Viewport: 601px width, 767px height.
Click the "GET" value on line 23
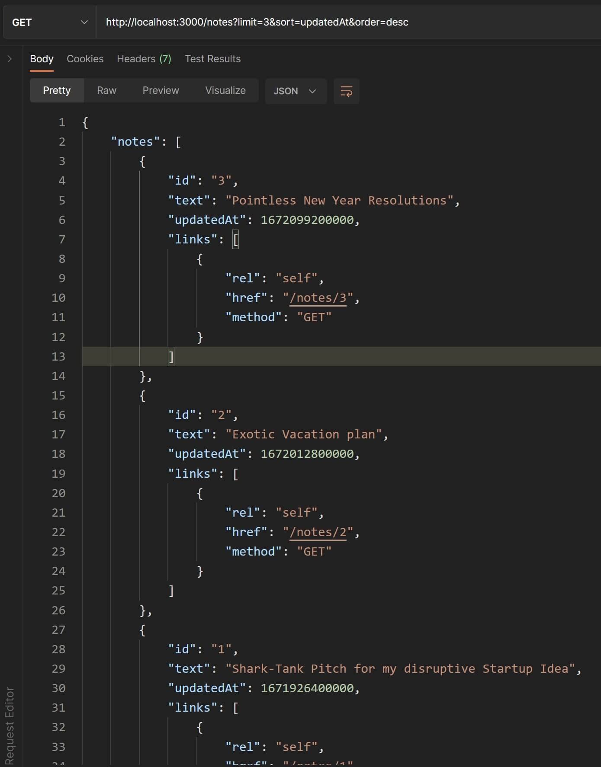tap(315, 552)
